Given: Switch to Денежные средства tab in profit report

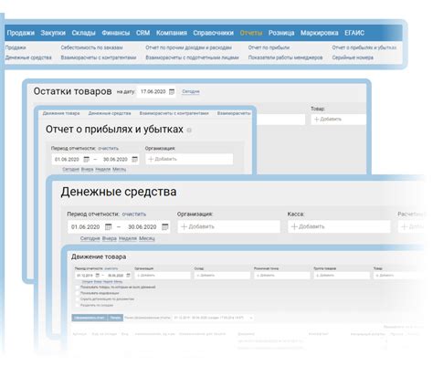Looking at the screenshot, I should tap(110, 113).
